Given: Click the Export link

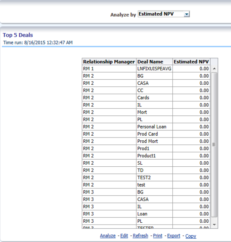Looking at the screenshot, I should (173, 236).
